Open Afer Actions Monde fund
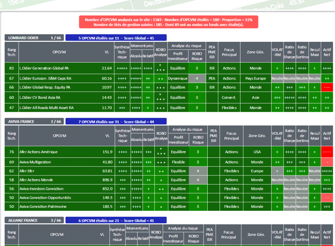Image resolution: width=335 pixels, height=246 pixels. point(36,180)
